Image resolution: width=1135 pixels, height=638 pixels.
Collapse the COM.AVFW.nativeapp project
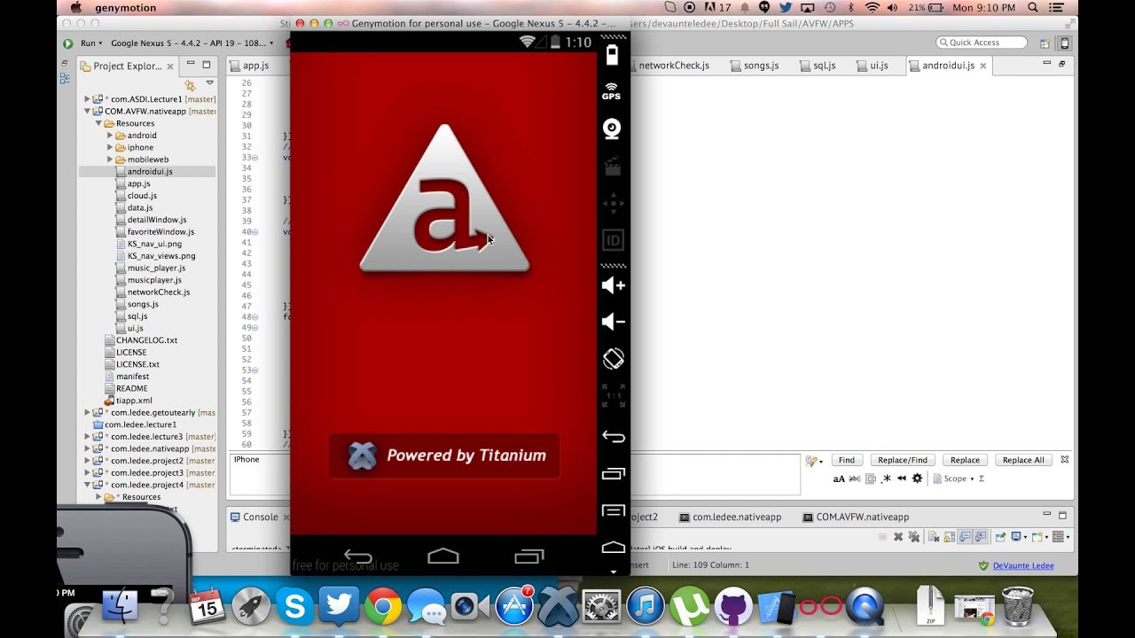coord(87,112)
